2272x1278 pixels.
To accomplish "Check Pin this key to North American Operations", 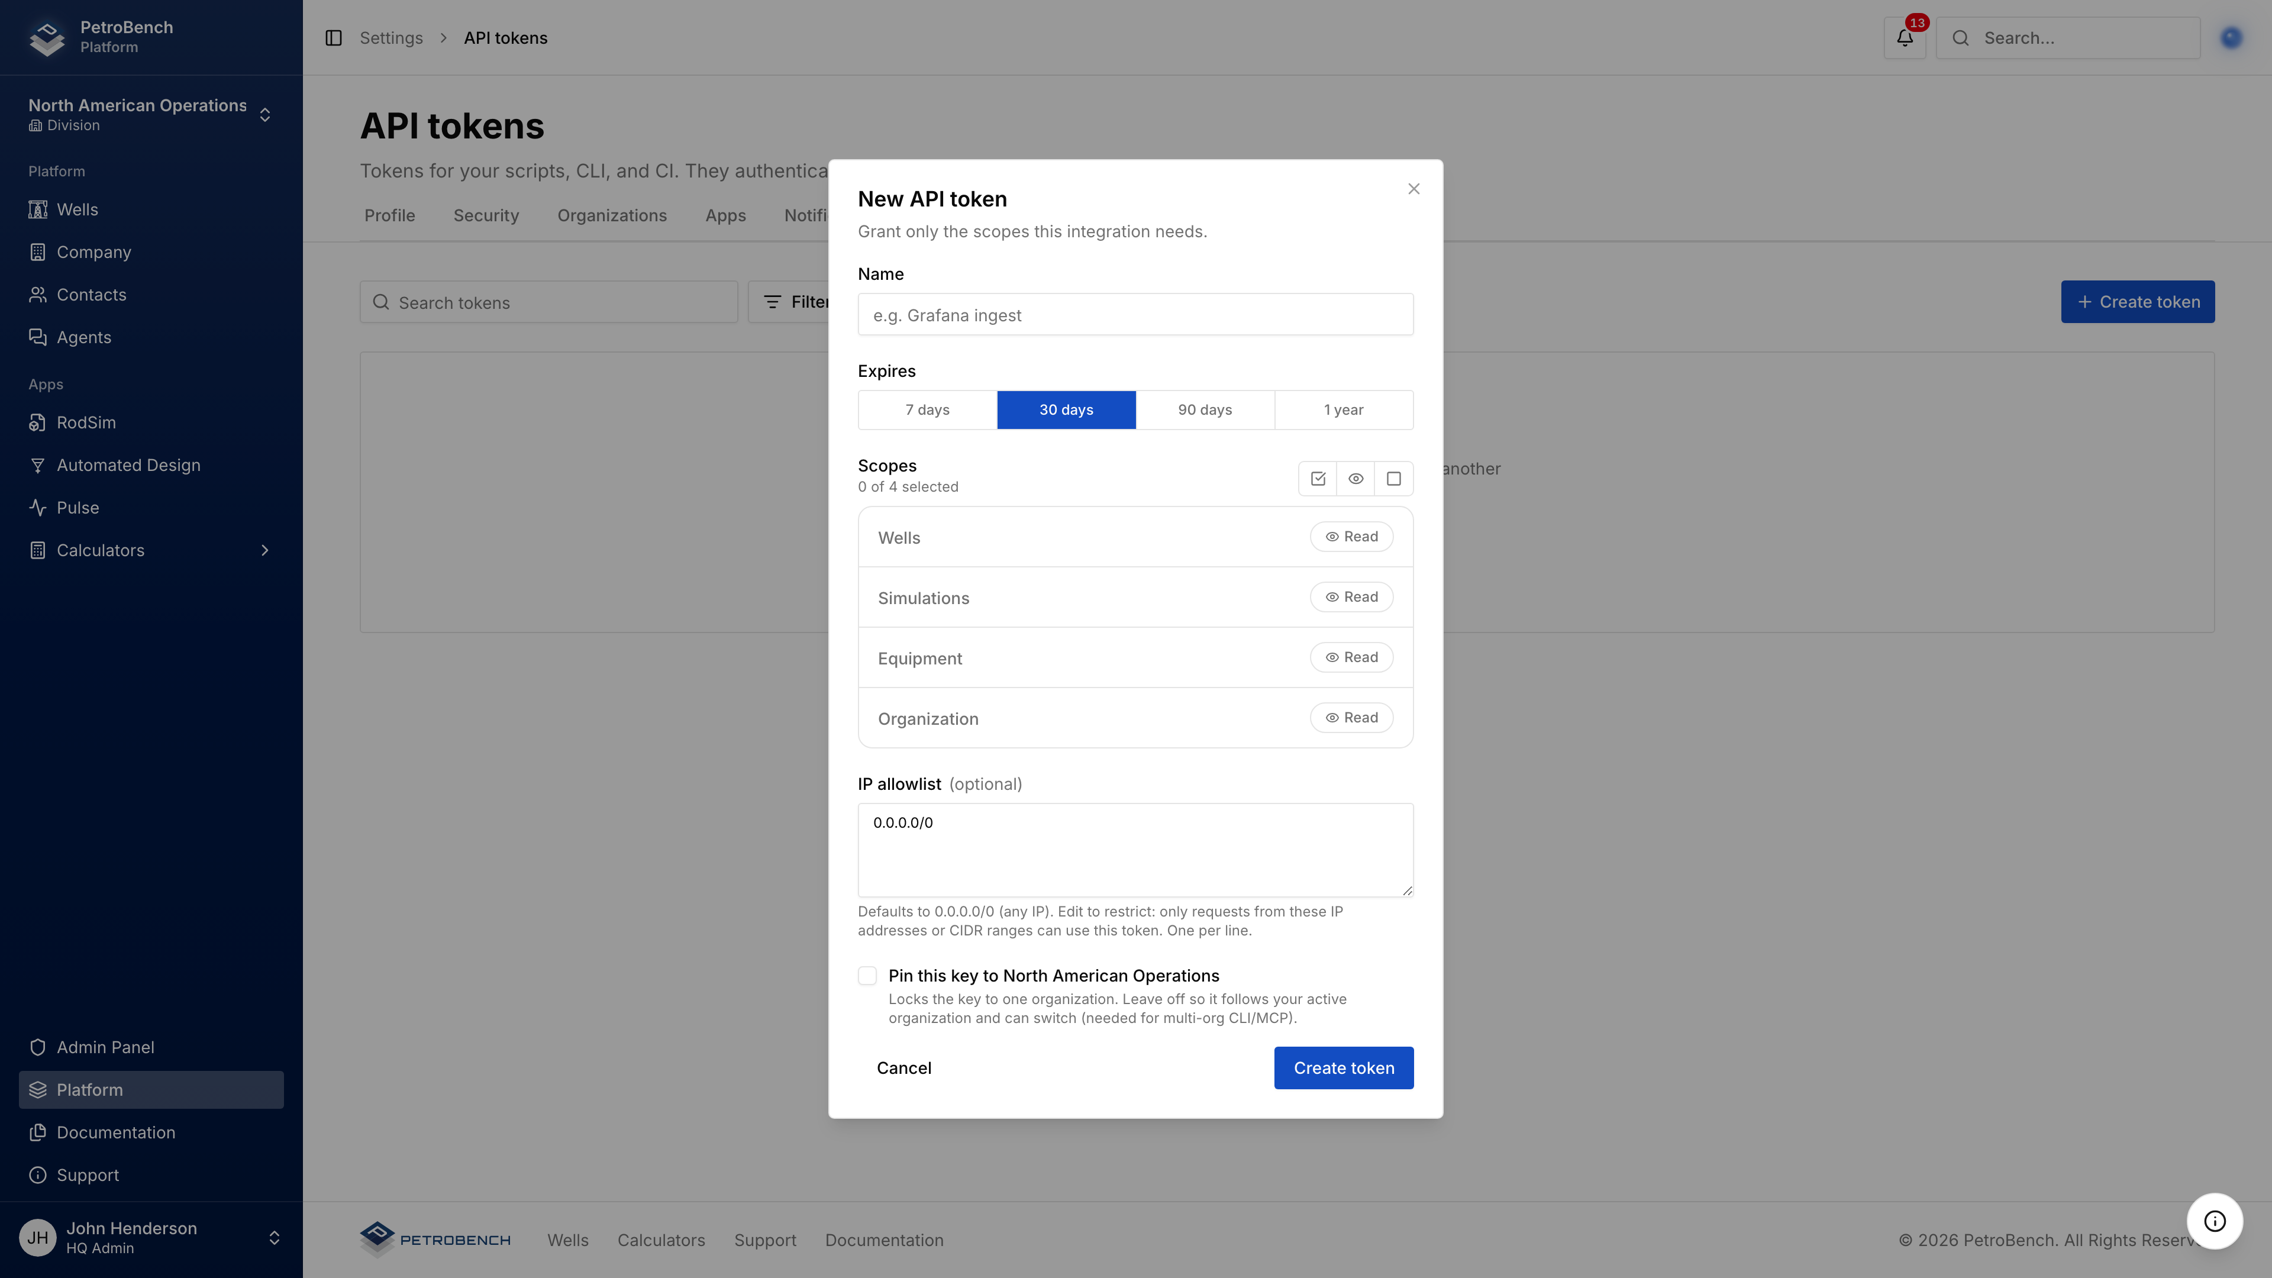I will click(x=868, y=976).
